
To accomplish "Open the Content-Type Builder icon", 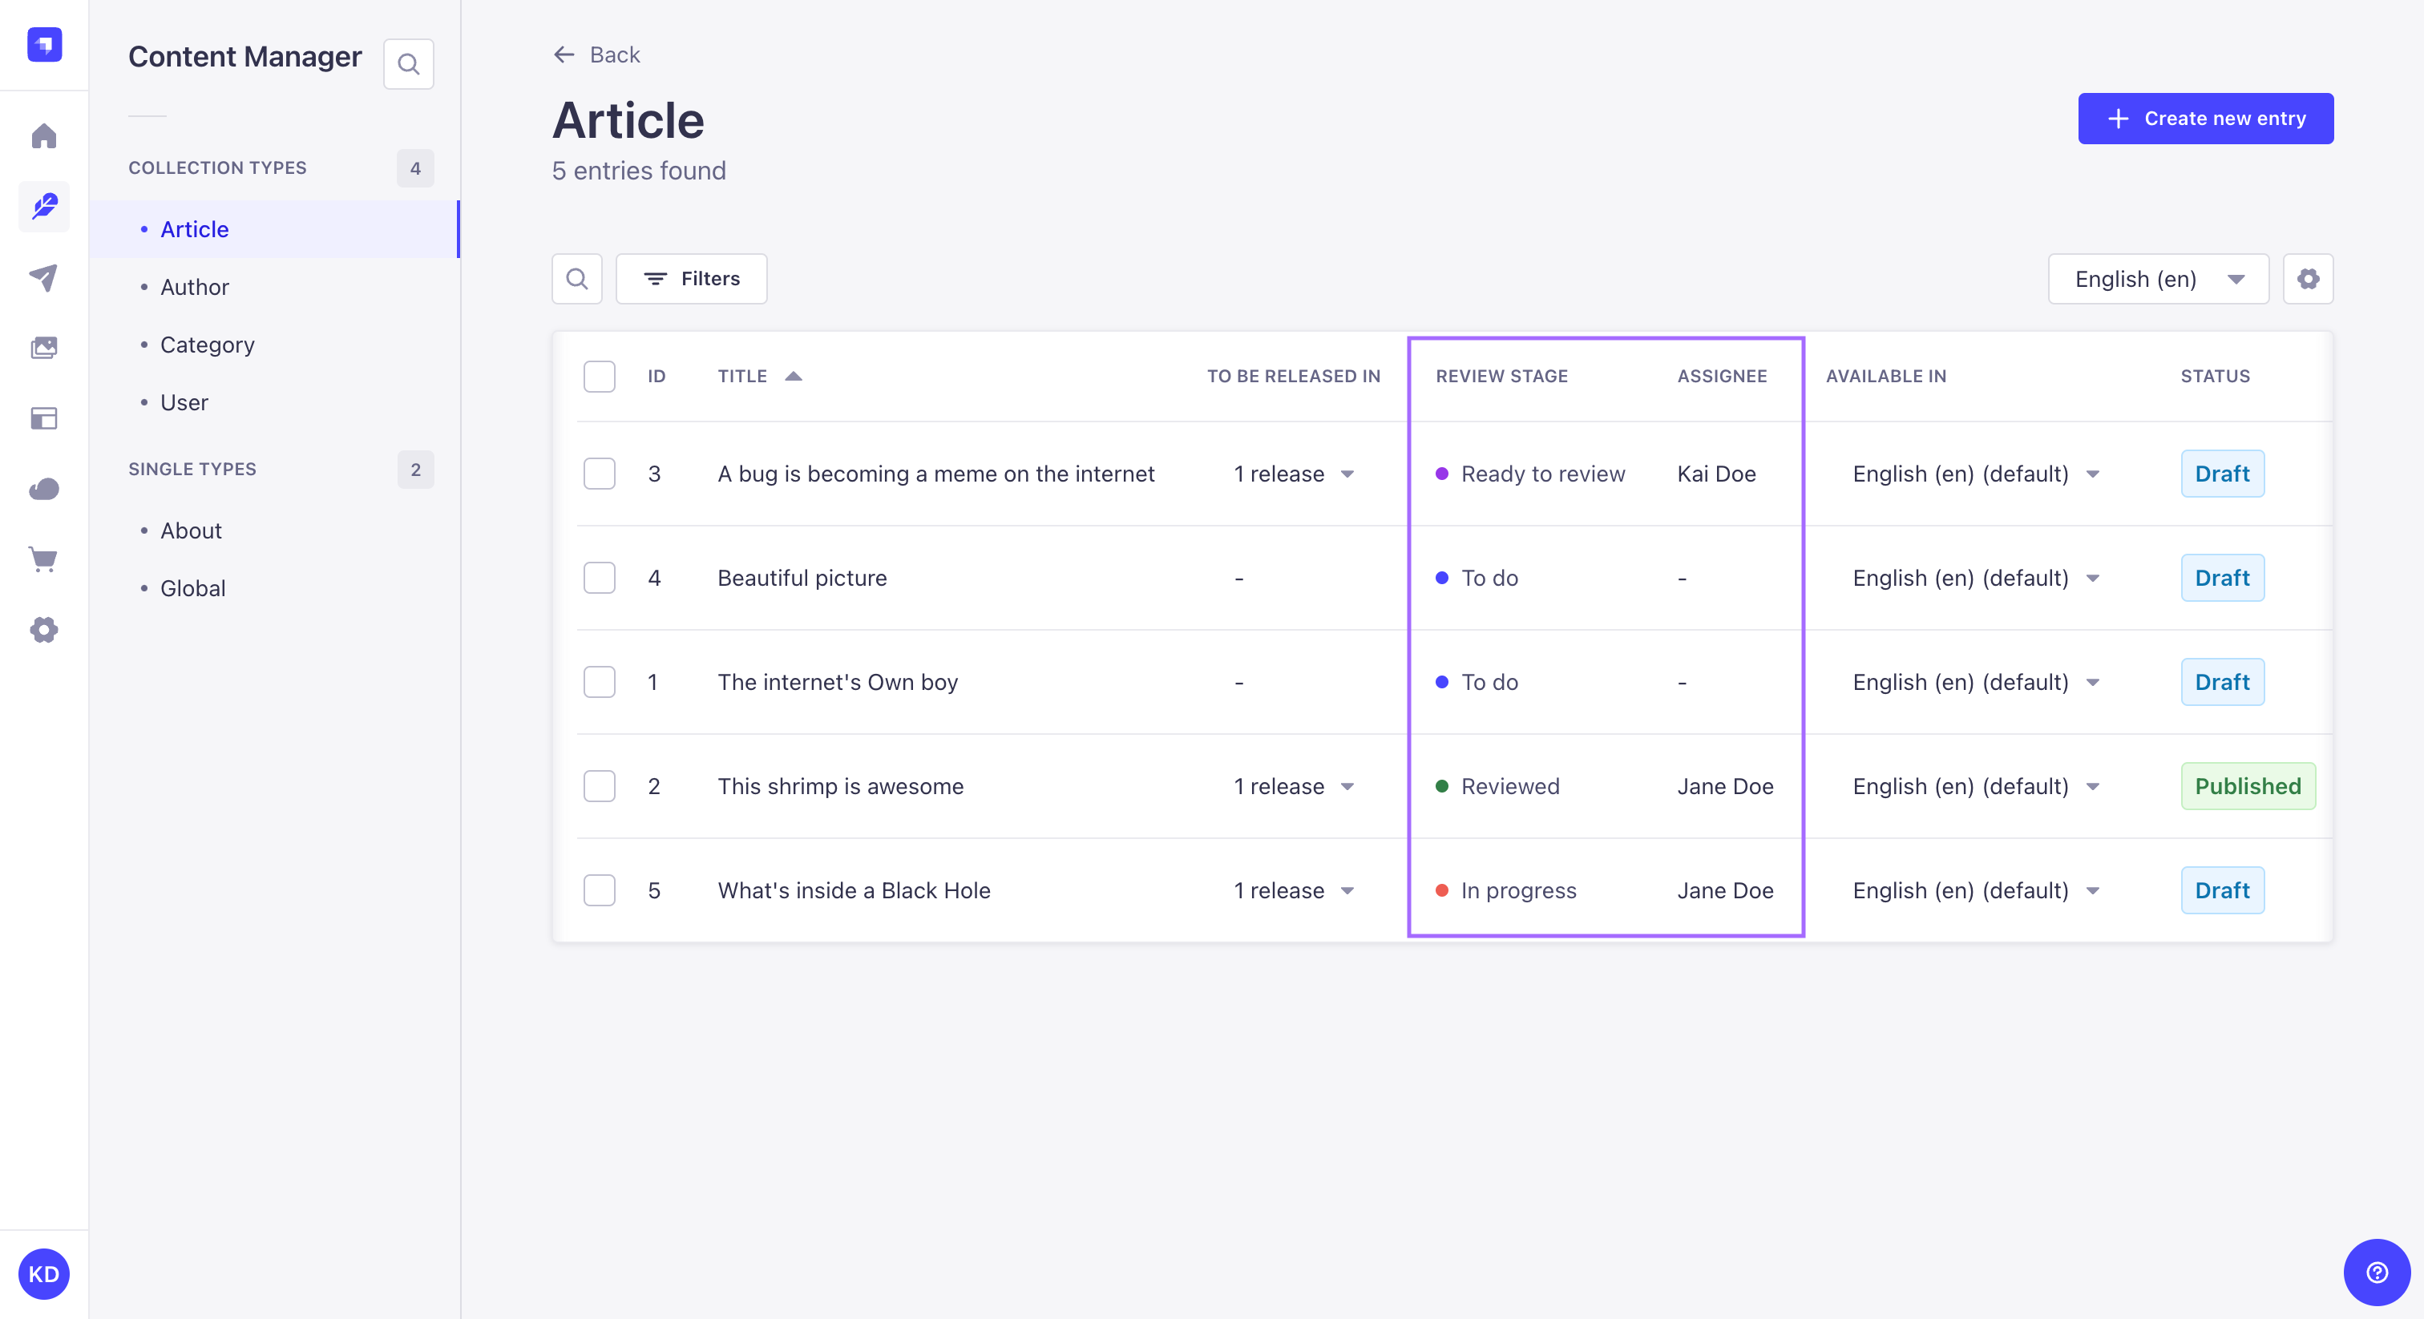I will 43,418.
